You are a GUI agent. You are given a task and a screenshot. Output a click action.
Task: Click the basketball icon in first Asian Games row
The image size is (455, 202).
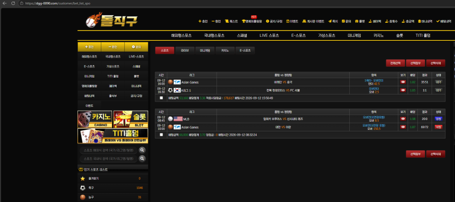click(x=171, y=82)
